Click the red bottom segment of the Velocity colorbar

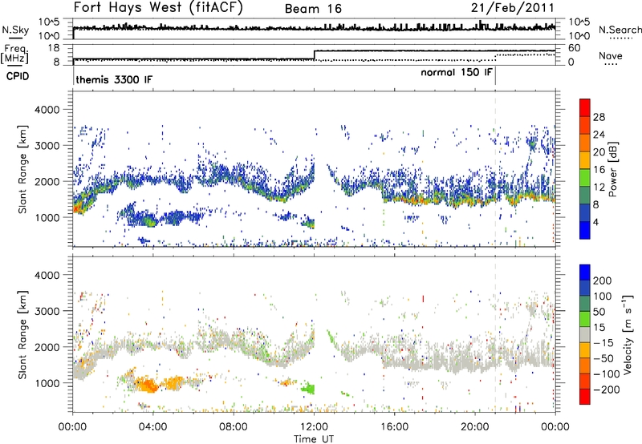[585, 397]
